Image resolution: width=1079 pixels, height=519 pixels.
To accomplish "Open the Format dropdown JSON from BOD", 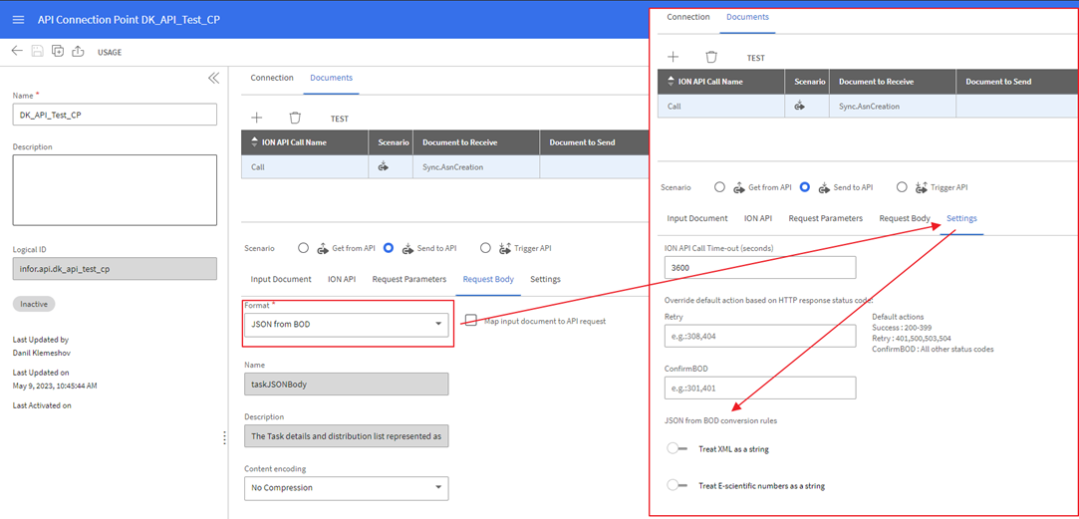I will pos(346,324).
